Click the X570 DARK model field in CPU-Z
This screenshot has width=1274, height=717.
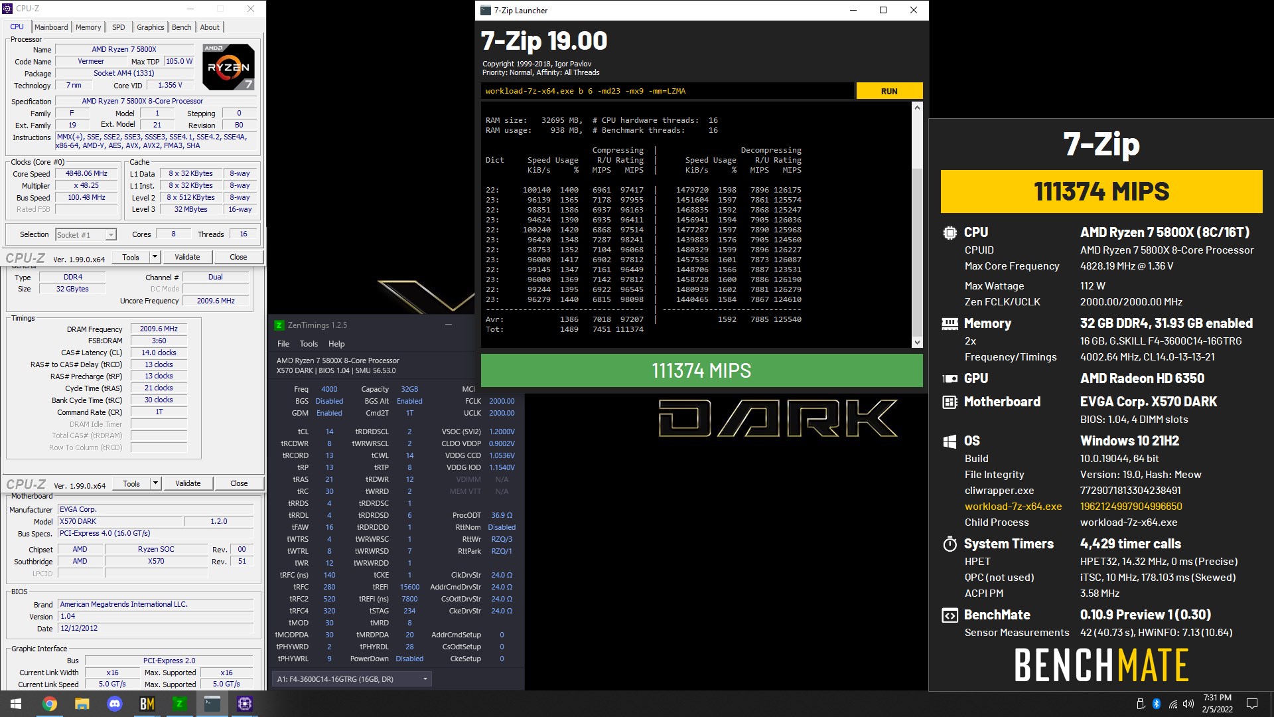click(120, 521)
